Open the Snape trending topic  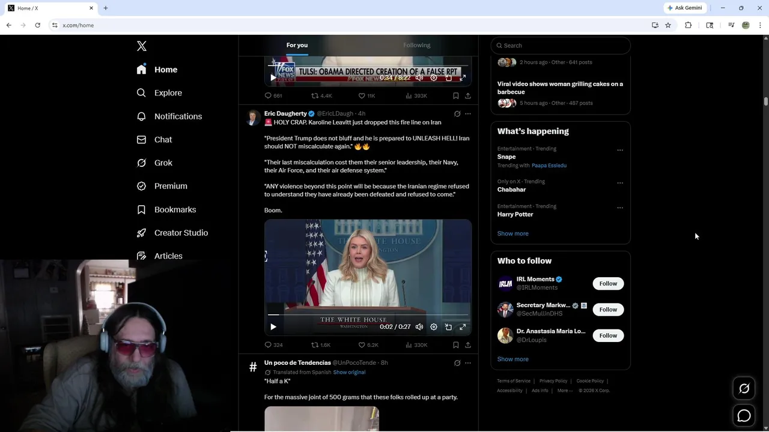click(x=506, y=157)
